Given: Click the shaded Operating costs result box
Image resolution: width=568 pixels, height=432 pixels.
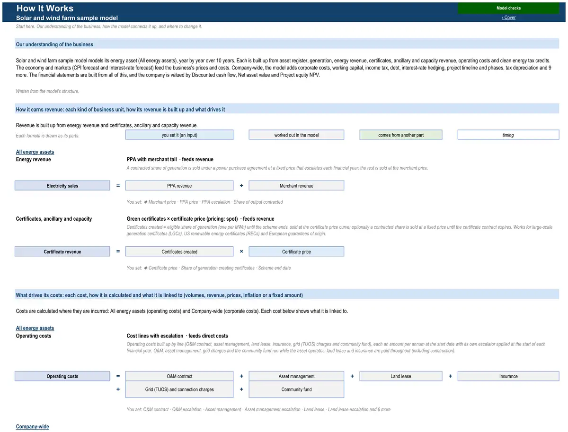Looking at the screenshot, I should [62, 376].
